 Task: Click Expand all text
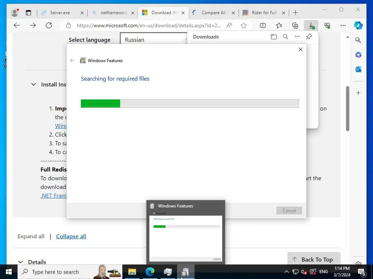(31, 236)
